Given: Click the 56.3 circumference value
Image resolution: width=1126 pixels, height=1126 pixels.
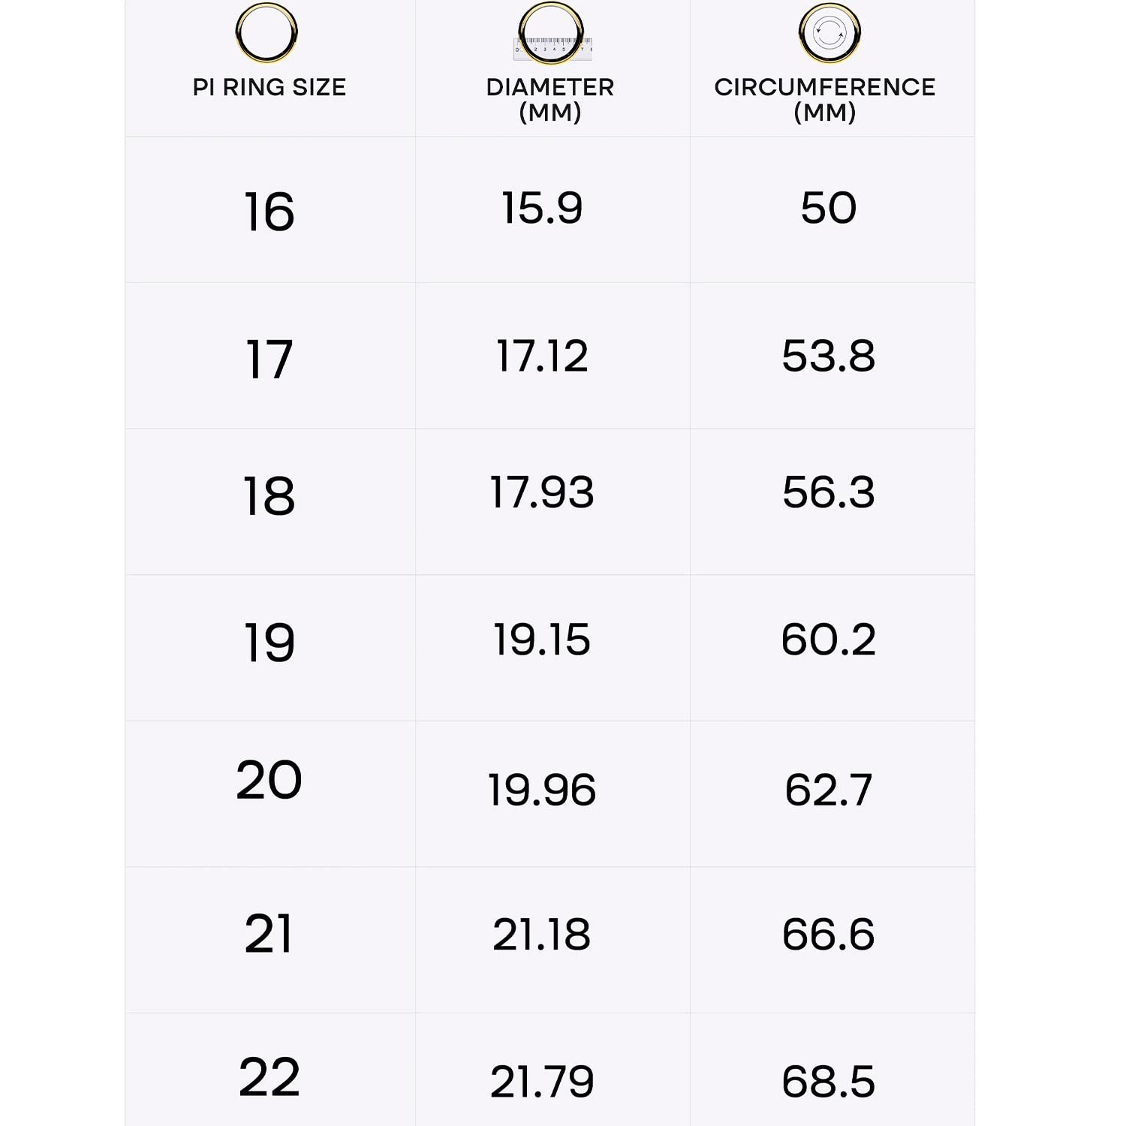Looking at the screenshot, I should tap(828, 492).
